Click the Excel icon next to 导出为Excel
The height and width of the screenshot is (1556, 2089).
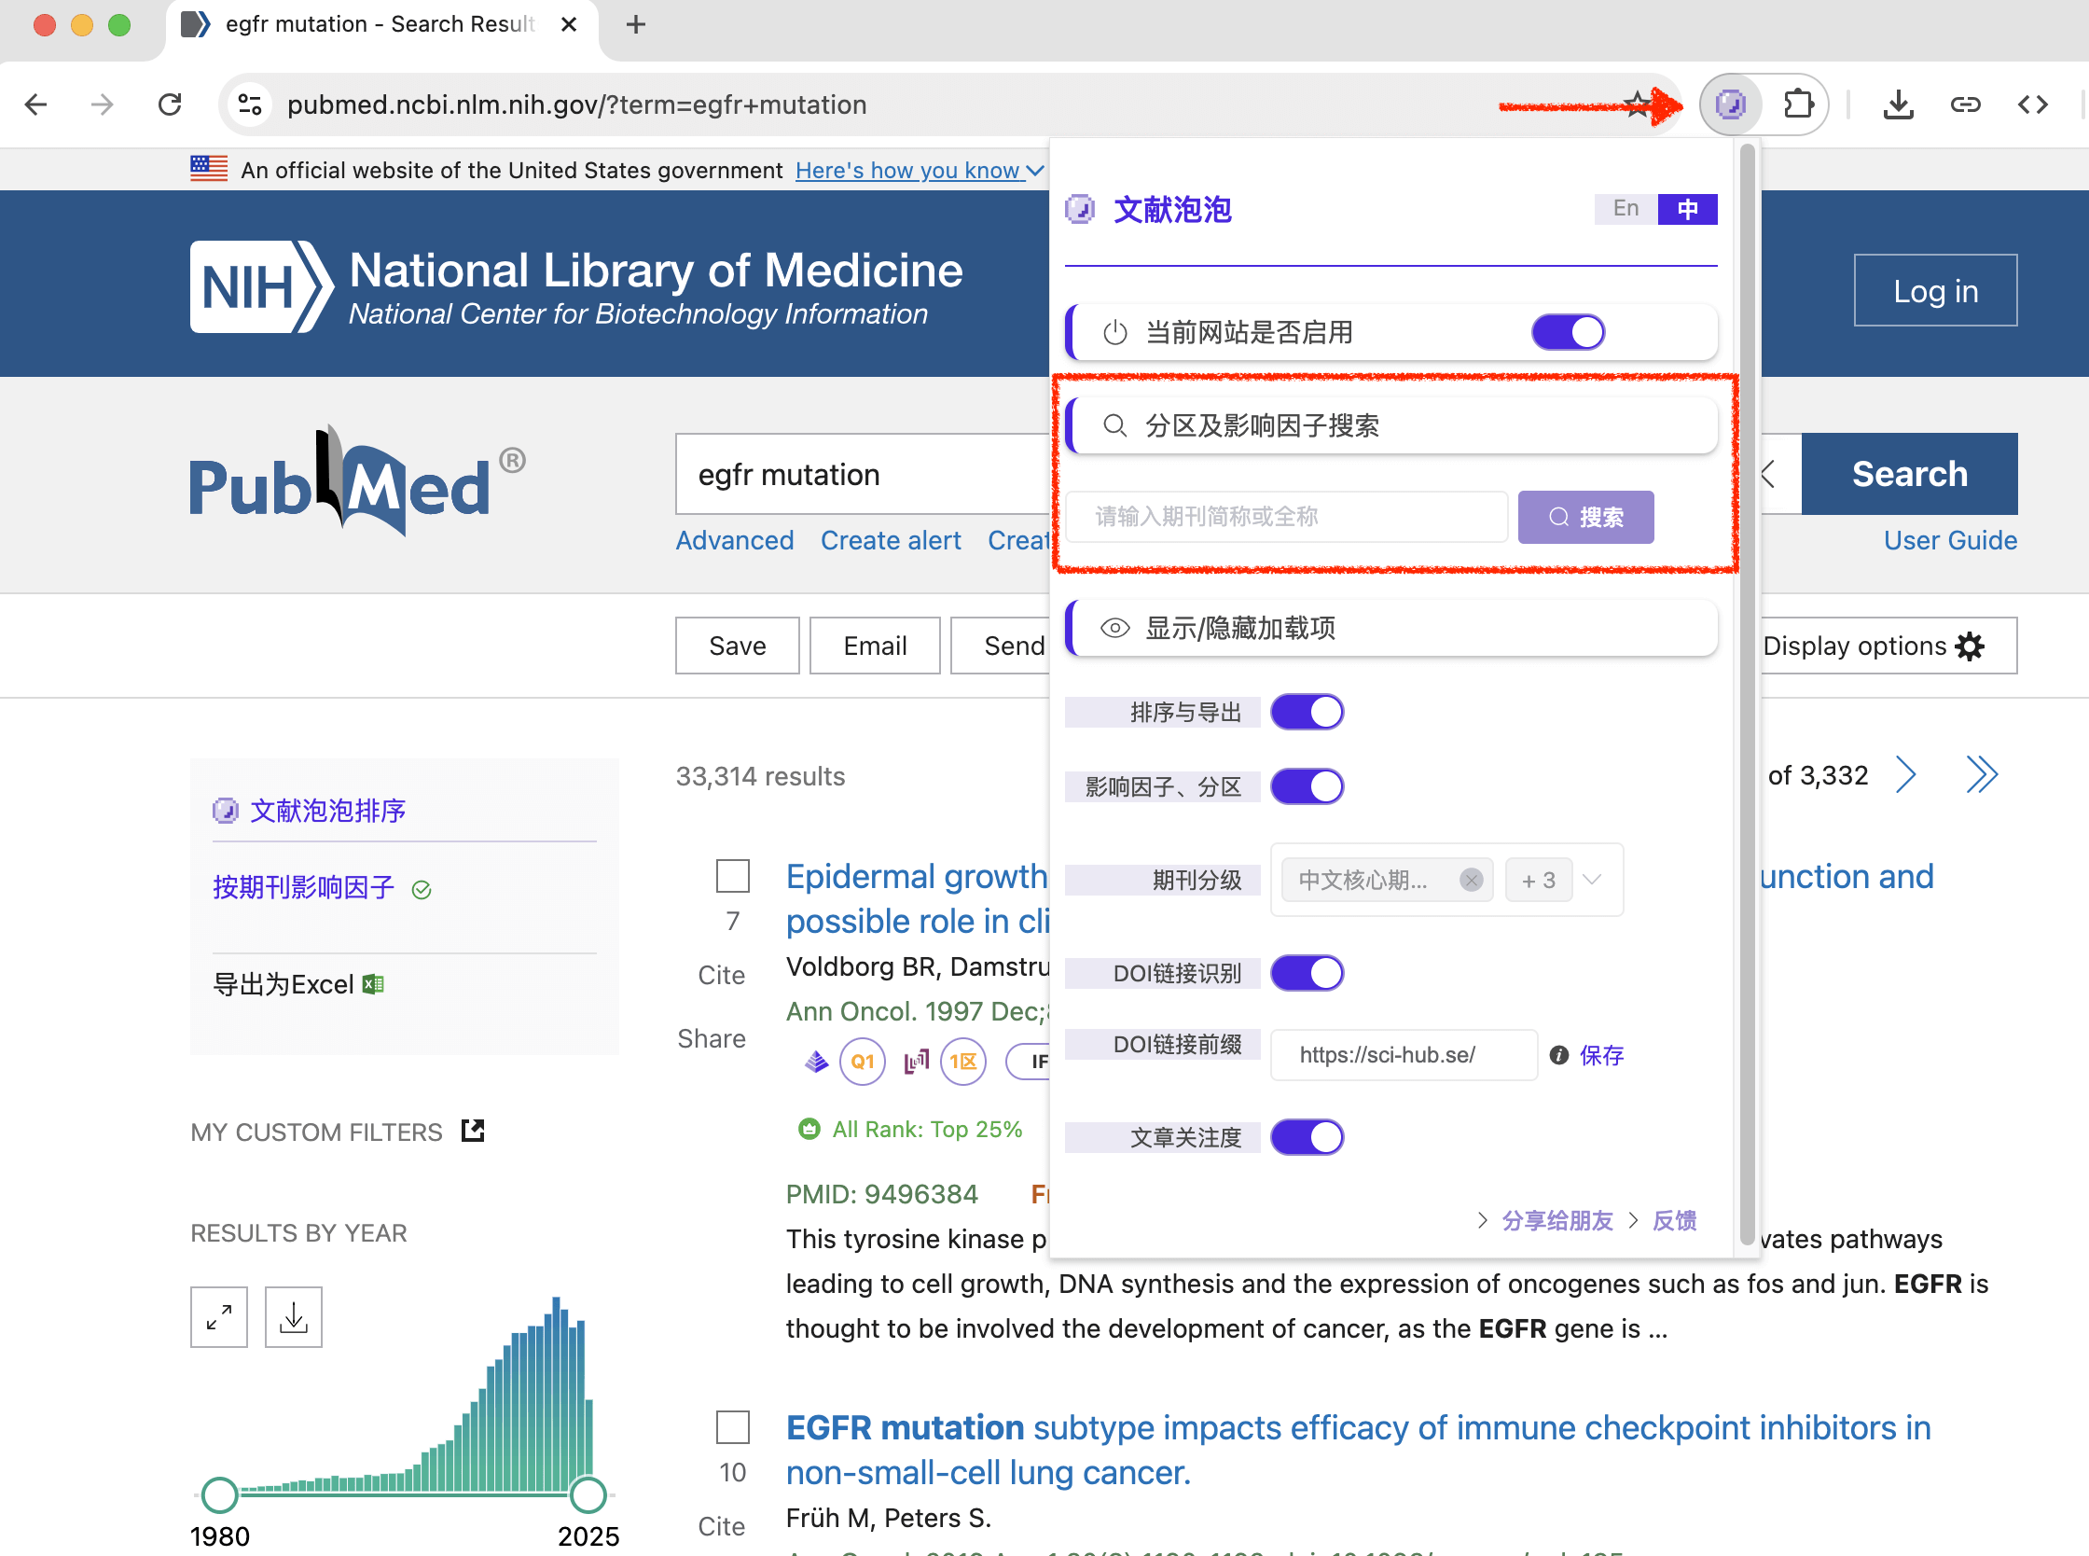tap(374, 984)
